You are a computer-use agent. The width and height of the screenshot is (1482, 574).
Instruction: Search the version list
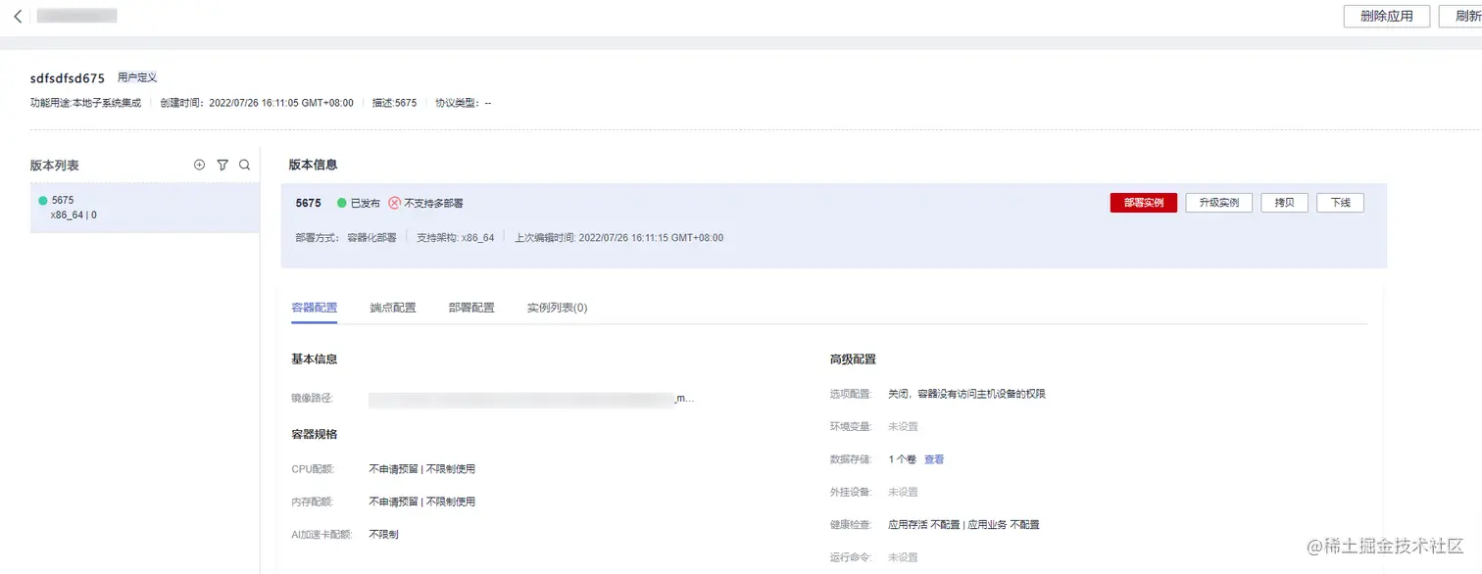(x=245, y=166)
